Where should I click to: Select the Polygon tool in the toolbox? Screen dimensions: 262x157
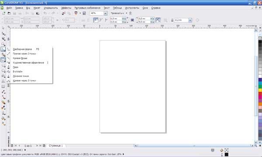click(3, 71)
